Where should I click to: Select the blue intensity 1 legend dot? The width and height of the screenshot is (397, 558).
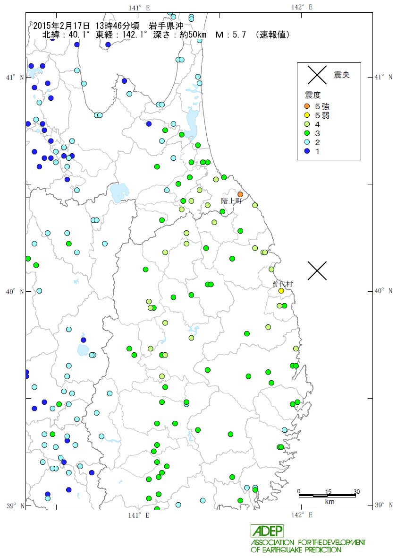click(307, 151)
